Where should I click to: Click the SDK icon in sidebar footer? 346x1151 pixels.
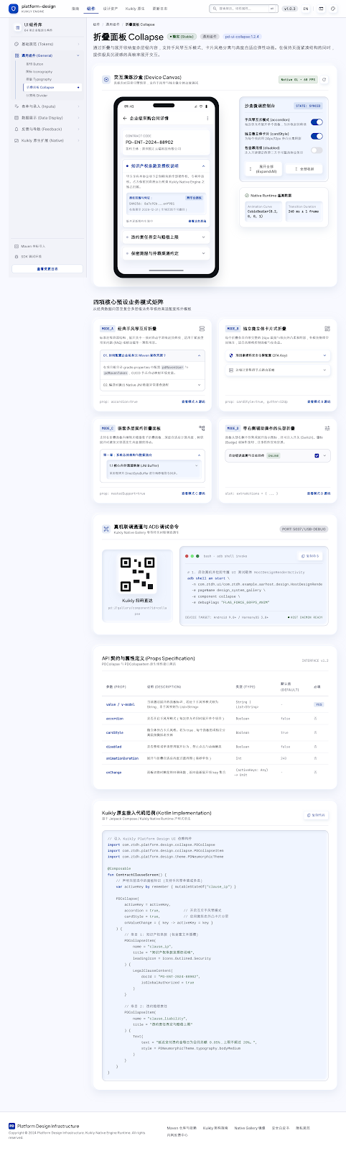point(17,256)
